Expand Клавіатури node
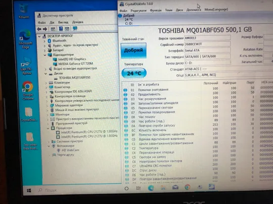The image size is (273, 204). coord(46,83)
